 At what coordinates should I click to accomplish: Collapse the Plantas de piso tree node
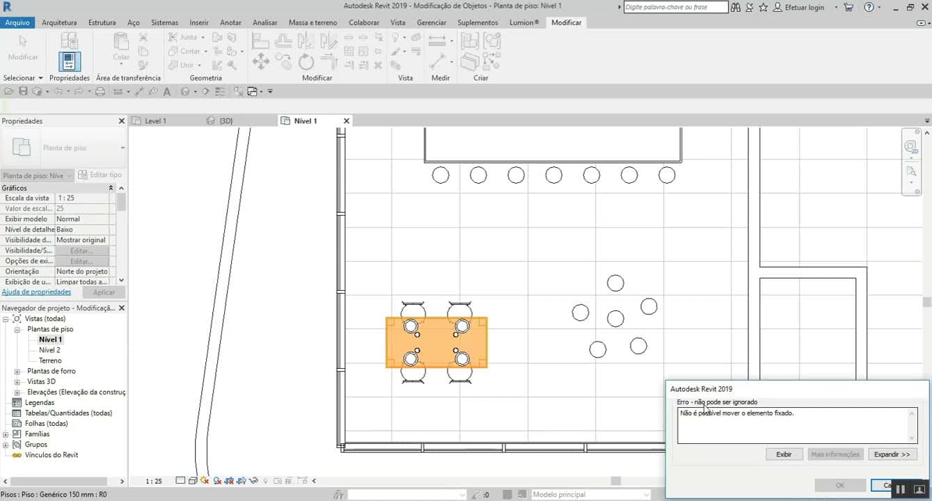[17, 329]
